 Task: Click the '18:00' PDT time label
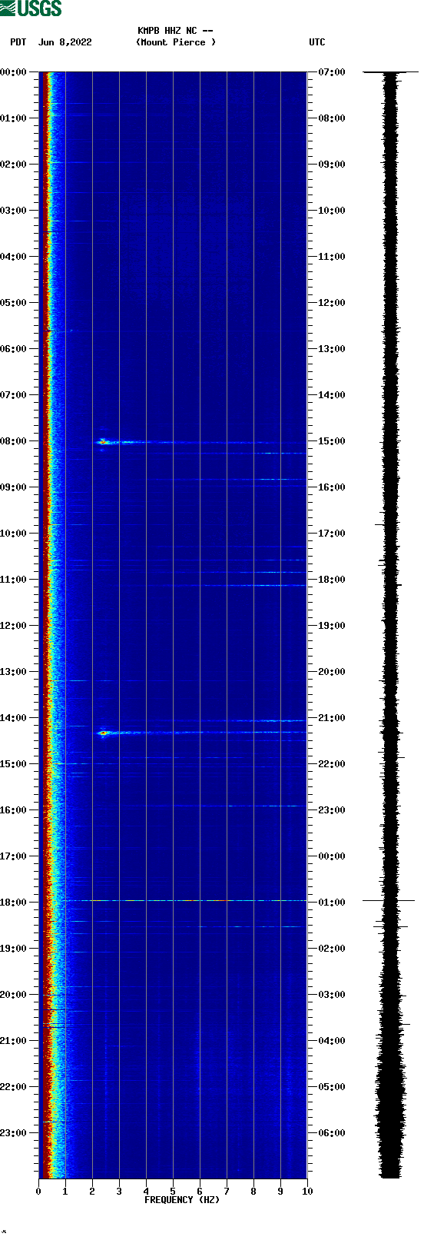click(14, 903)
